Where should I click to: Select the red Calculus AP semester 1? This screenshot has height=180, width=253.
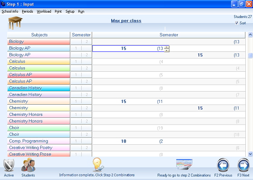(39, 74)
